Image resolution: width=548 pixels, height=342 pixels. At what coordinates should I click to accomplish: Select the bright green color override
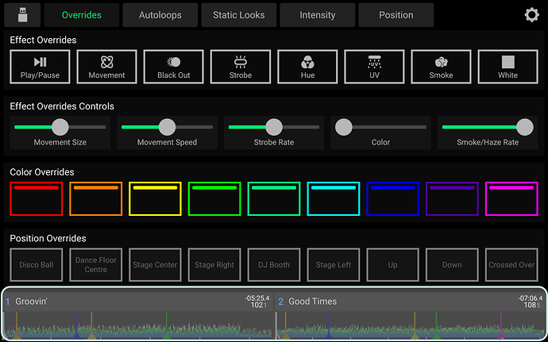pos(214,198)
